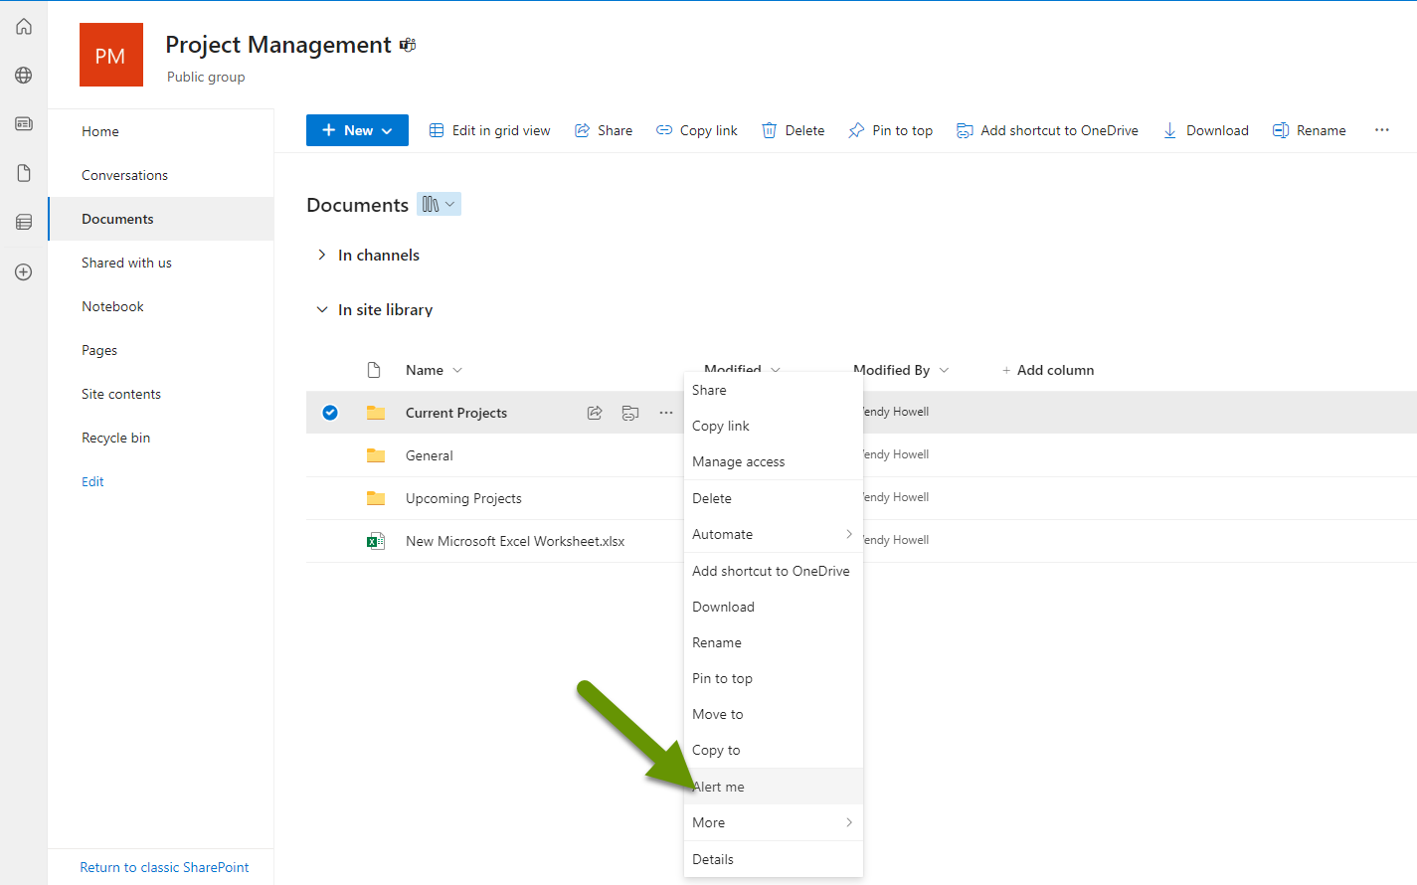Open the Modified column sort dropdown
Image resolution: width=1417 pixels, height=885 pixels.
(x=777, y=369)
